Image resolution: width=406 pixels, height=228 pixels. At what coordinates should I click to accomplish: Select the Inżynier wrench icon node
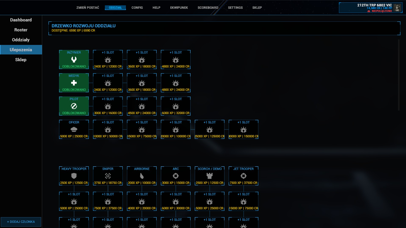tap(74, 59)
